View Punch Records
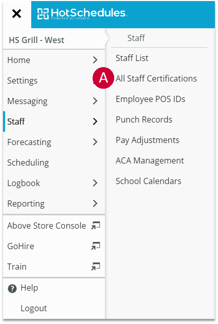 point(144,119)
